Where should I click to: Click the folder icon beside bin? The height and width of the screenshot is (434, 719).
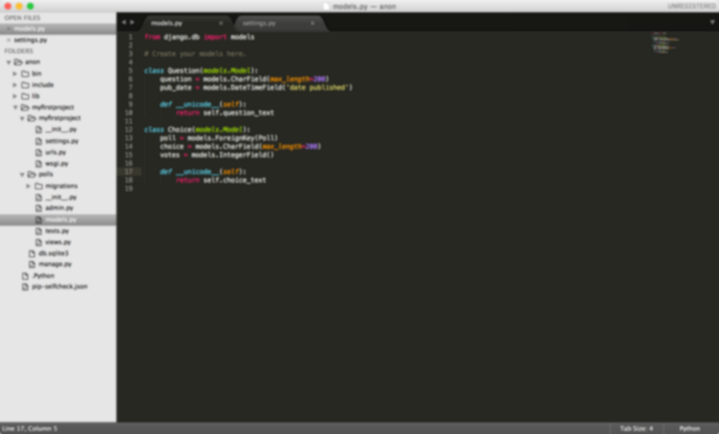click(25, 74)
